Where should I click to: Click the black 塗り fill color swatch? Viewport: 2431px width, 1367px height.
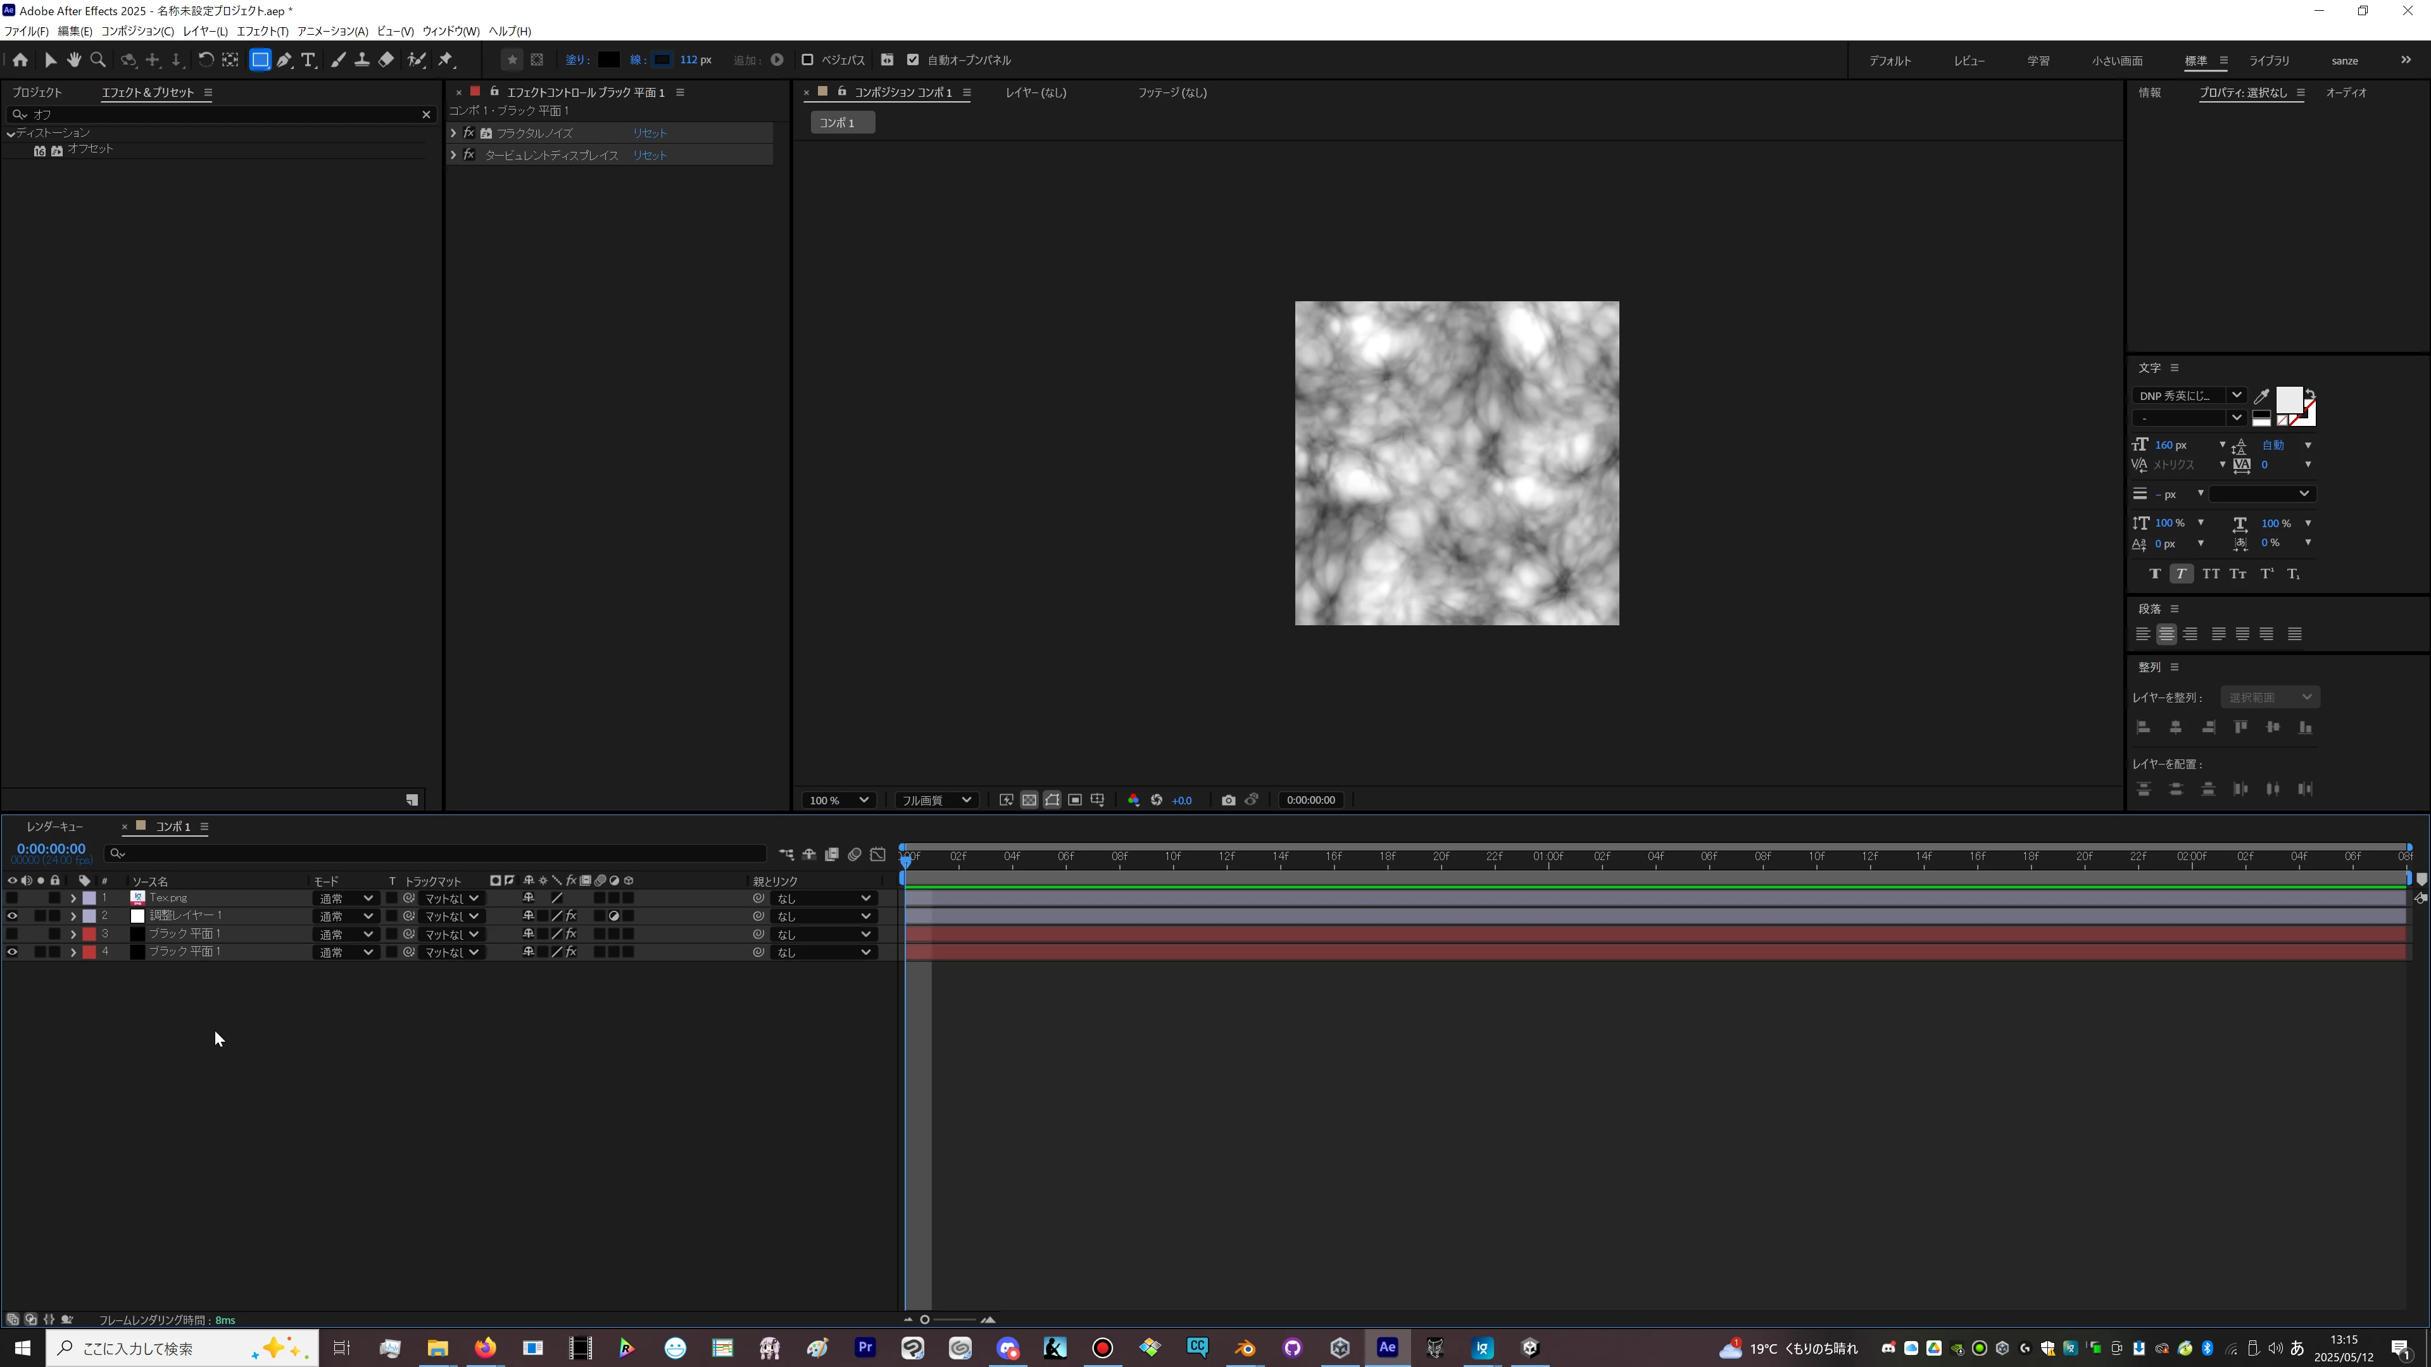pos(608,59)
